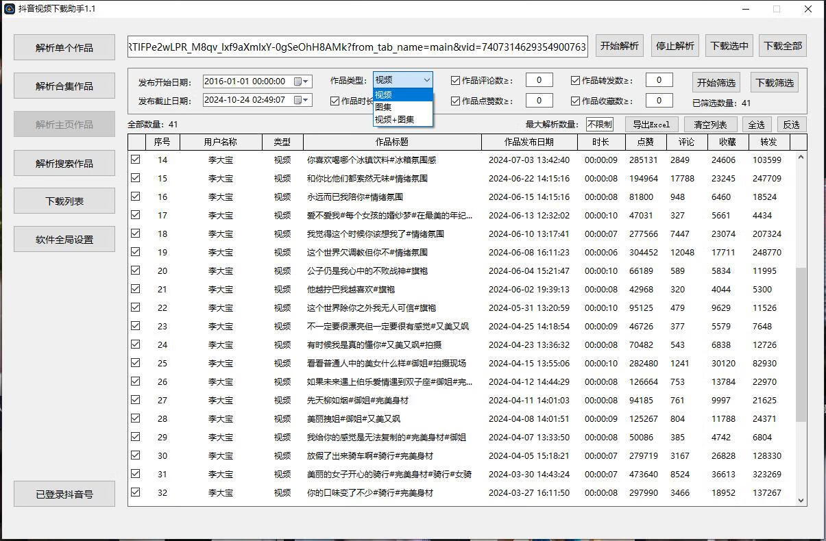Click the 导出Excel button

(x=651, y=125)
